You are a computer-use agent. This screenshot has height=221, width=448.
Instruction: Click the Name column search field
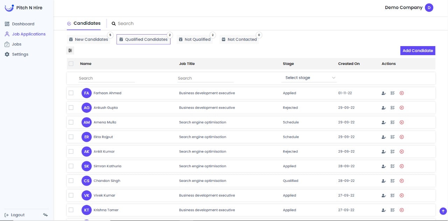point(107,78)
